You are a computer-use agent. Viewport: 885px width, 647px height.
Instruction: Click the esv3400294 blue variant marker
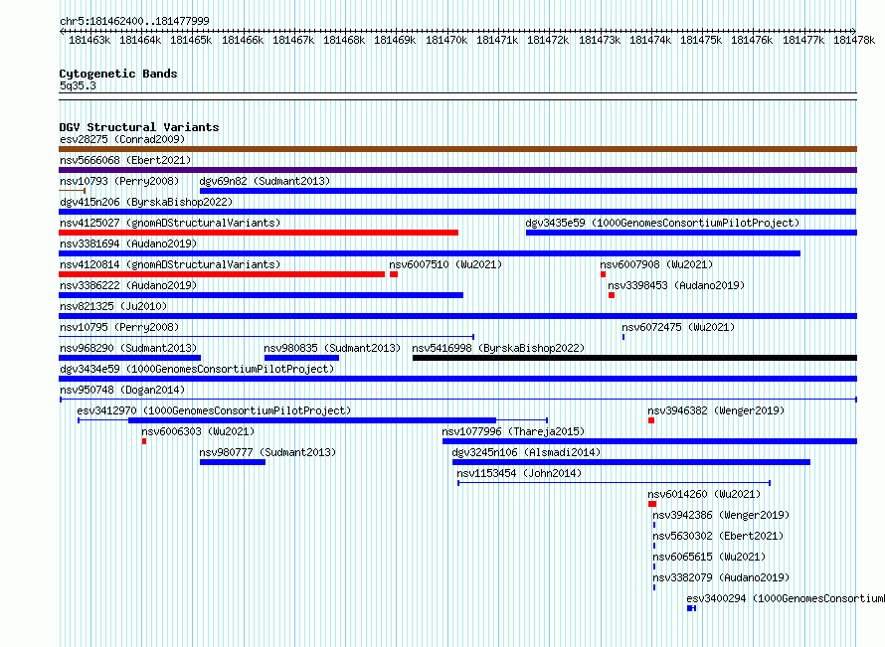(691, 608)
